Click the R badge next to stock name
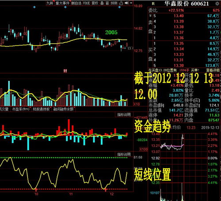 tap(153, 4)
